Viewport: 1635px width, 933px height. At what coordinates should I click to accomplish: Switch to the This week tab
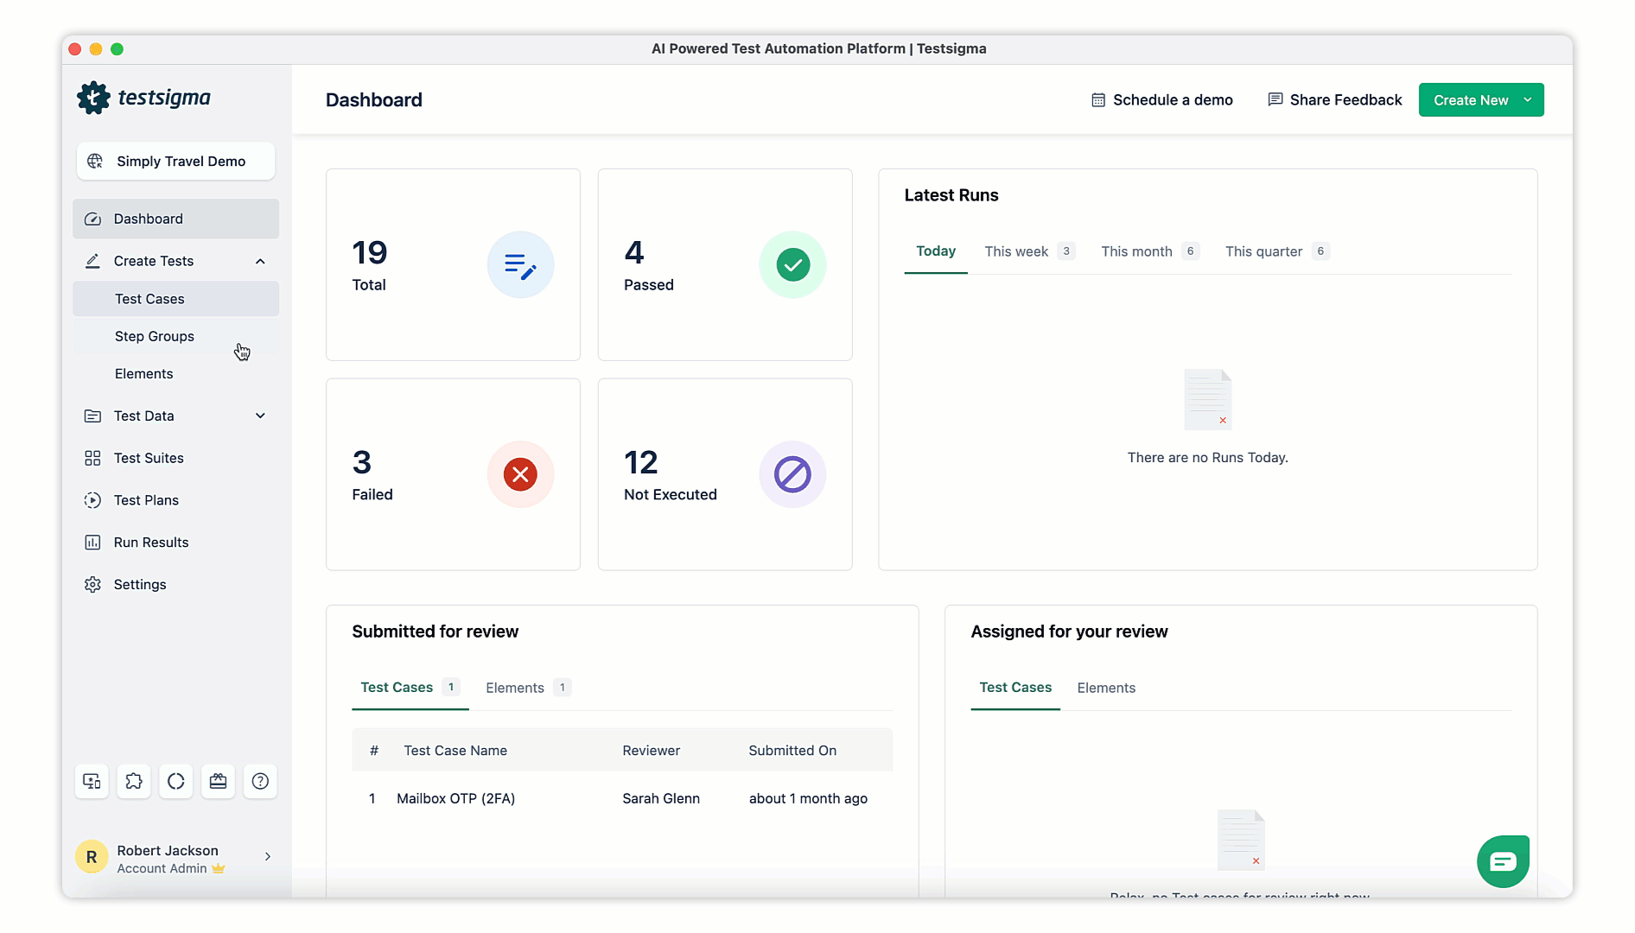coord(1029,251)
